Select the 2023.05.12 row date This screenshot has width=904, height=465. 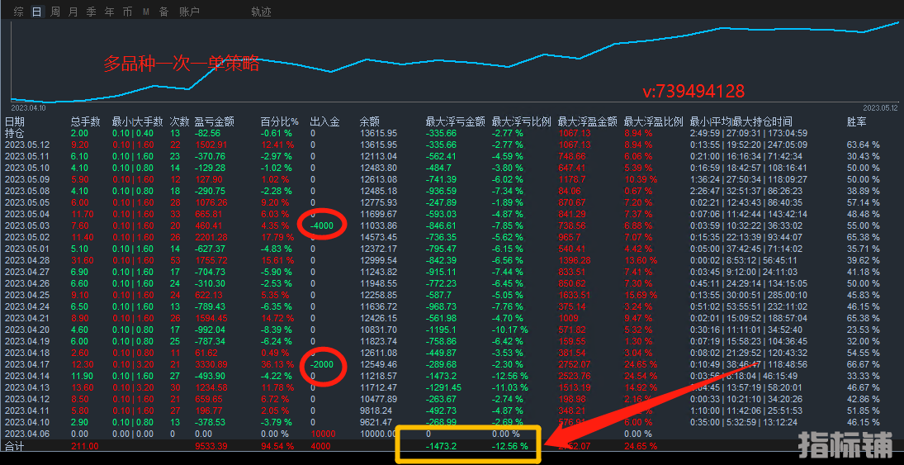point(27,145)
